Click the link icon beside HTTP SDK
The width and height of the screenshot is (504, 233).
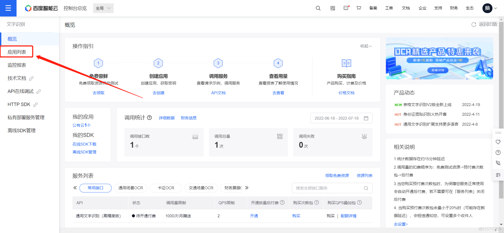35,104
